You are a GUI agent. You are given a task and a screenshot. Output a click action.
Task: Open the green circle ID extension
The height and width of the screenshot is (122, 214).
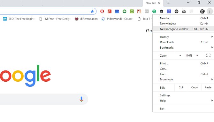click(x=124, y=11)
